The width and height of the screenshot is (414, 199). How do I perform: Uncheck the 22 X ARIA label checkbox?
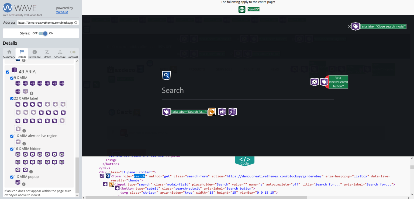coord(12,98)
